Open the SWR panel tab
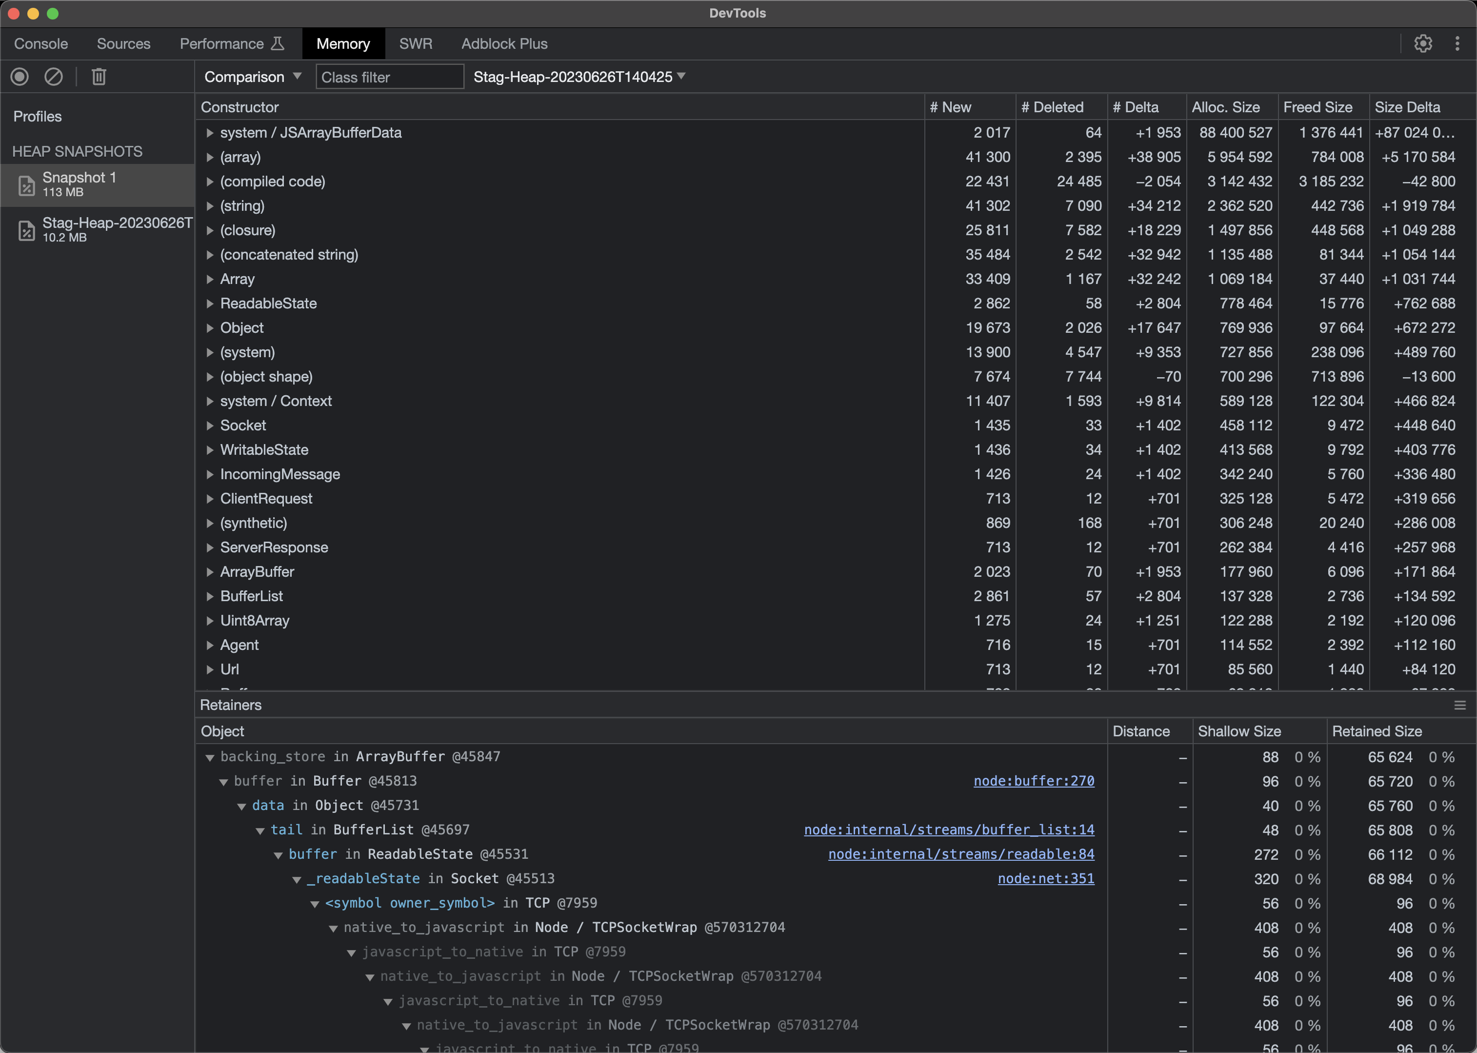 (416, 43)
